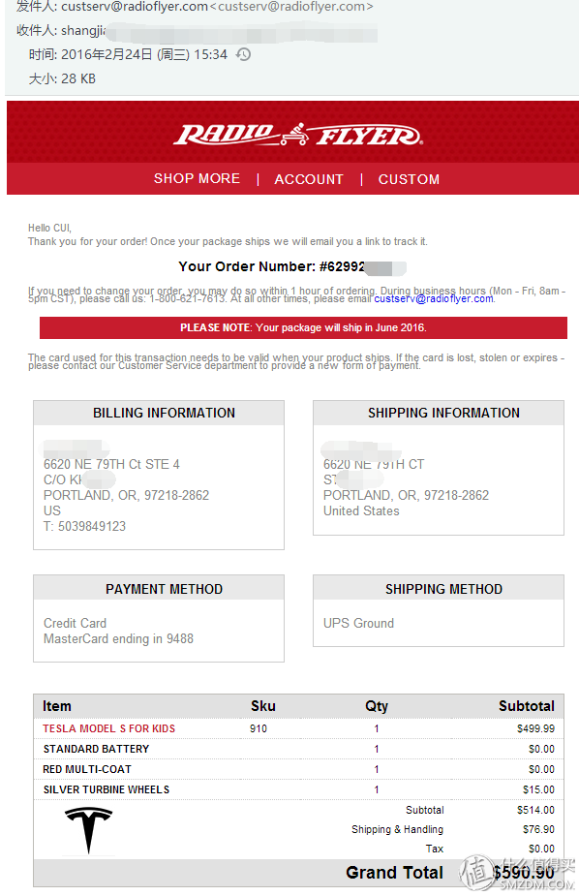Click the Shipping Method section header
The width and height of the screenshot is (579, 896).
pyautogui.click(x=443, y=589)
